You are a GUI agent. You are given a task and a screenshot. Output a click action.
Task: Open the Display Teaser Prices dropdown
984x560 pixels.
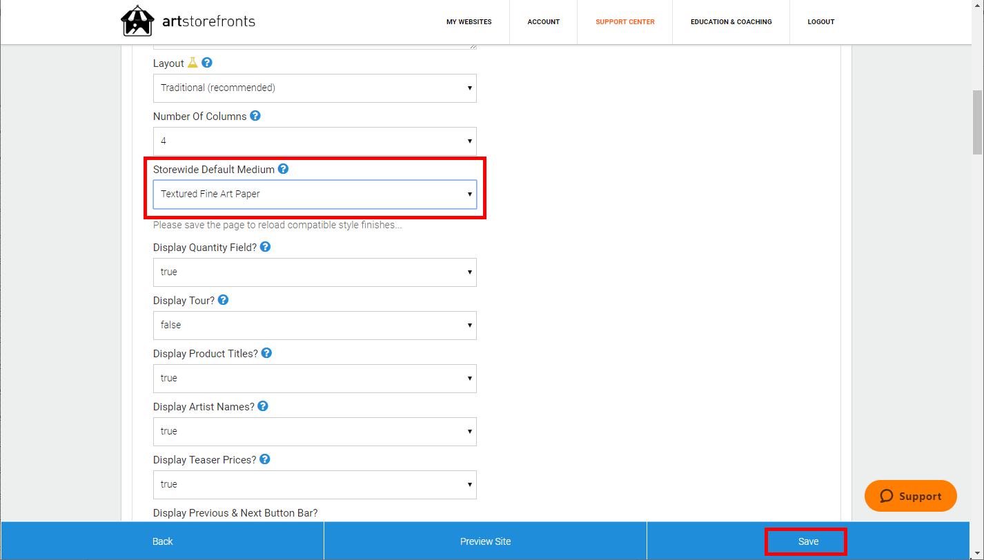[x=315, y=485]
